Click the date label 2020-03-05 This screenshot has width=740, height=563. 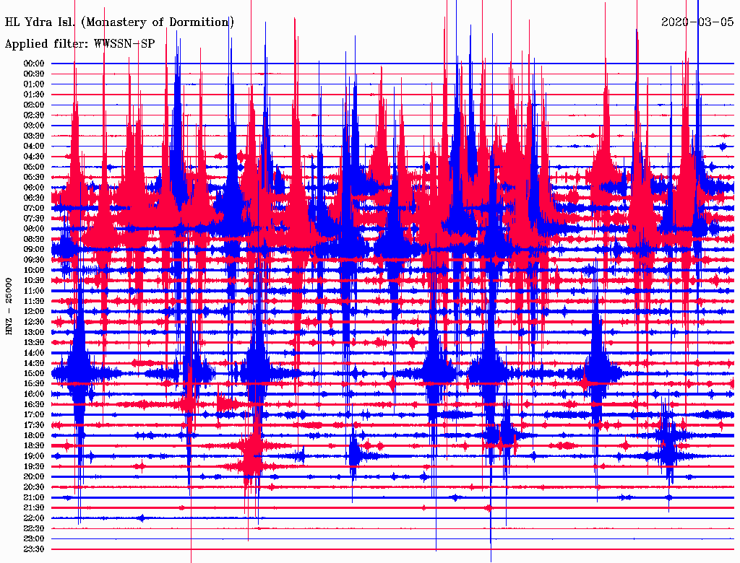(697, 22)
